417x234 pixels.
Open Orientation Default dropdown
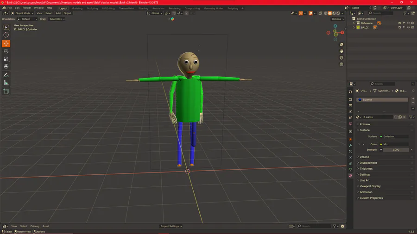pyautogui.click(x=27, y=19)
